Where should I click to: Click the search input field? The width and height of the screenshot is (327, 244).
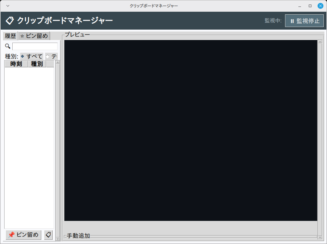point(35,46)
